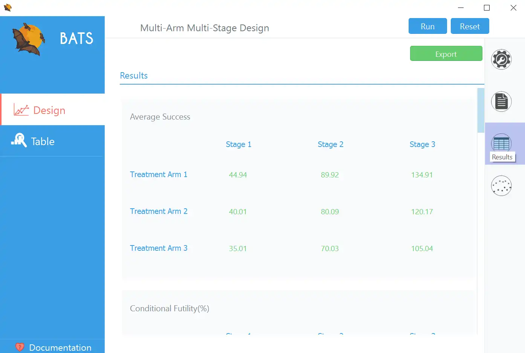
Task: Open the document summary icon
Action: point(501,102)
